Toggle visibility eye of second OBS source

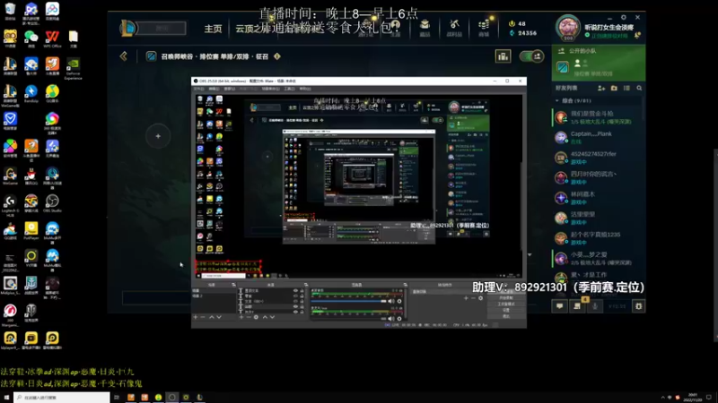point(295,296)
